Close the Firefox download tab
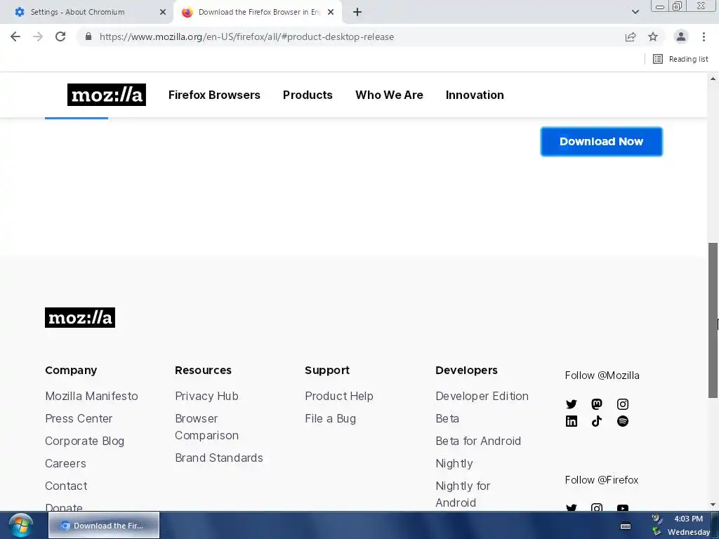Screen dimensions: 719x539 (331, 12)
